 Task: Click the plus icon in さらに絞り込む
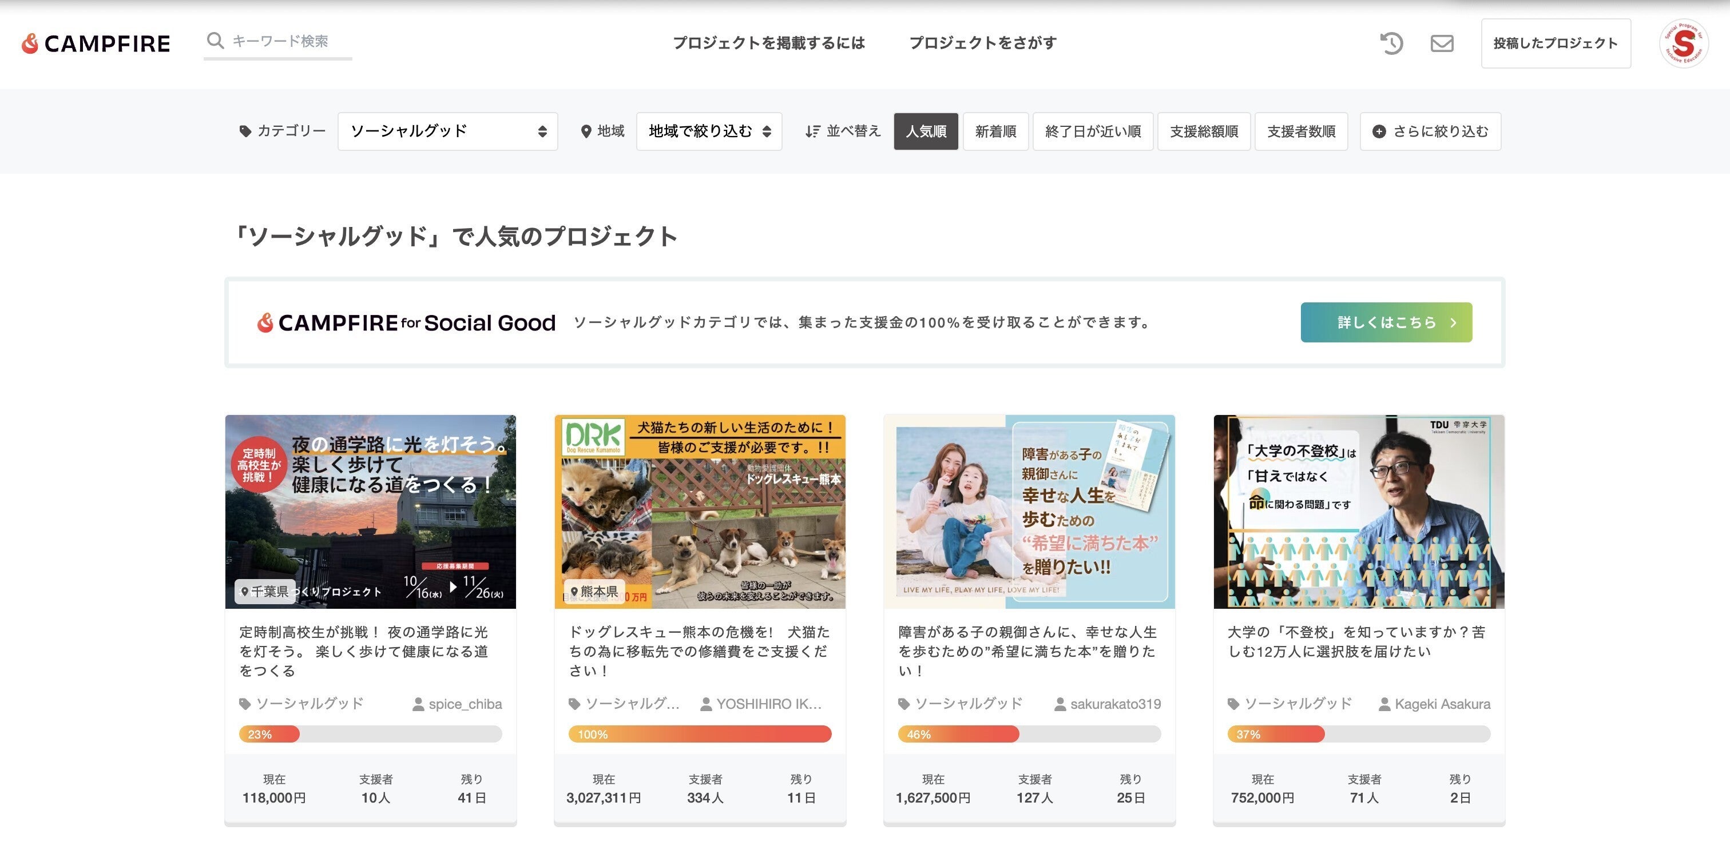[x=1379, y=131]
